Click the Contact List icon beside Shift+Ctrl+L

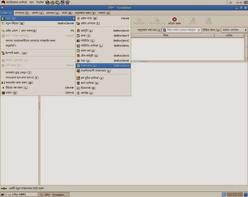click(x=78, y=46)
